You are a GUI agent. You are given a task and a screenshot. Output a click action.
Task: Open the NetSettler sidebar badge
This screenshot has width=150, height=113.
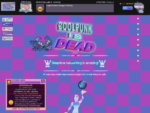pyautogui.click(x=7, y=24)
